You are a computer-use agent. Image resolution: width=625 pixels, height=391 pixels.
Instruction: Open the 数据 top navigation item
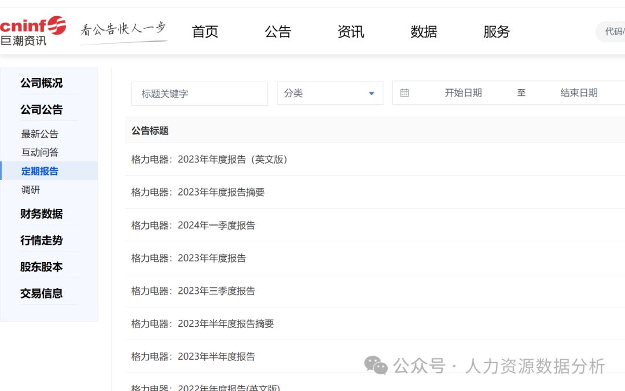[x=424, y=31]
